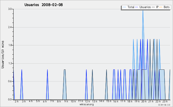Click the '22 h' x-axis label
The height and width of the screenshot is (107, 173).
(158, 102)
